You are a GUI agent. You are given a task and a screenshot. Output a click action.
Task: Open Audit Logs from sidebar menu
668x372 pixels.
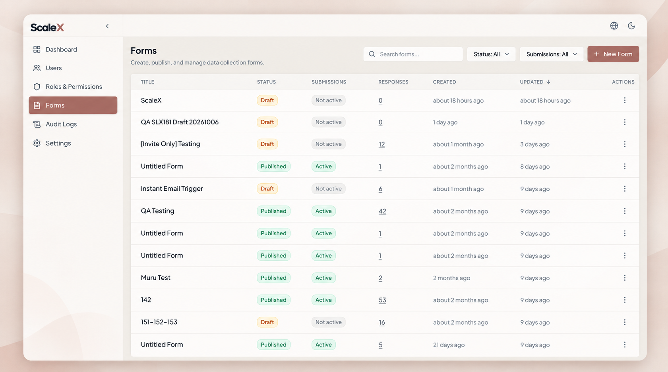pyautogui.click(x=73, y=124)
